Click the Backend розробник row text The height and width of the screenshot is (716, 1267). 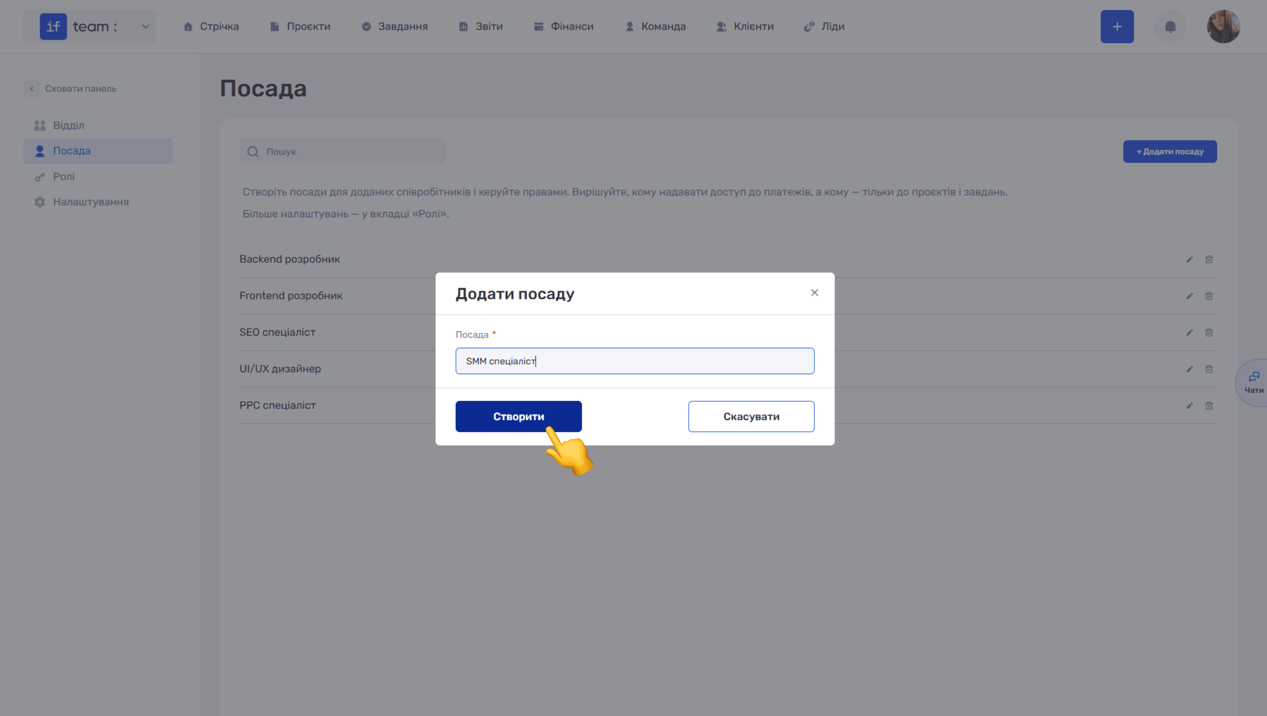click(289, 259)
